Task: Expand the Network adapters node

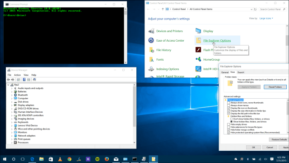Action: [x=12, y=136]
